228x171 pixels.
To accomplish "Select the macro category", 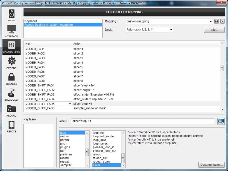I will point(72,137).
